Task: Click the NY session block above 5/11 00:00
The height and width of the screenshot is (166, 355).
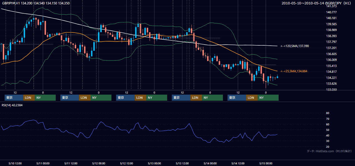Action: pos(45,98)
